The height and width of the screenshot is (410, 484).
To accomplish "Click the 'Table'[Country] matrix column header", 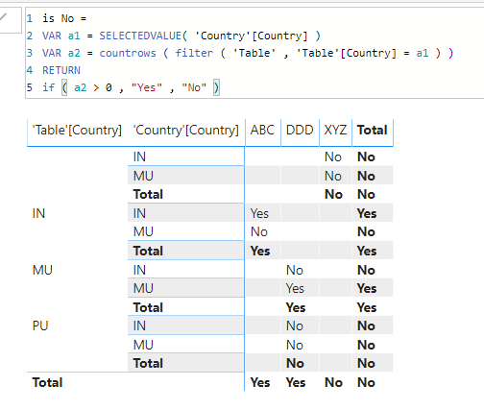I will point(77,131).
